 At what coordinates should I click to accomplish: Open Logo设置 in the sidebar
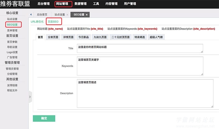click(12, 52)
